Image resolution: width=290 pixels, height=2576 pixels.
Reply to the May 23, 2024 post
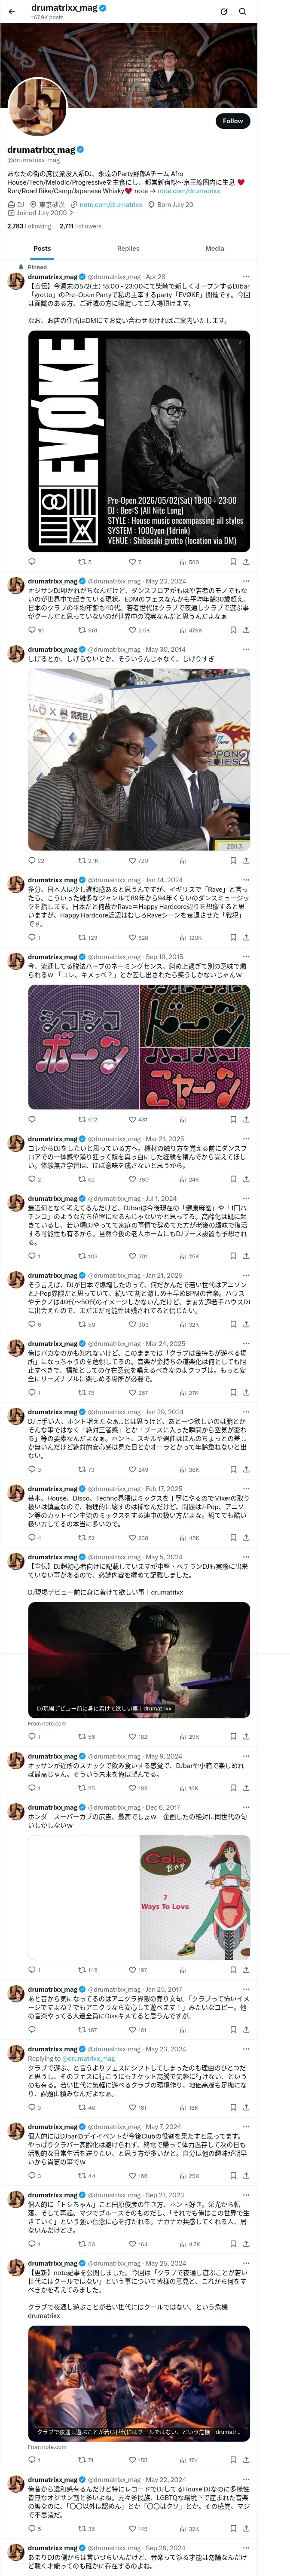coord(34,630)
